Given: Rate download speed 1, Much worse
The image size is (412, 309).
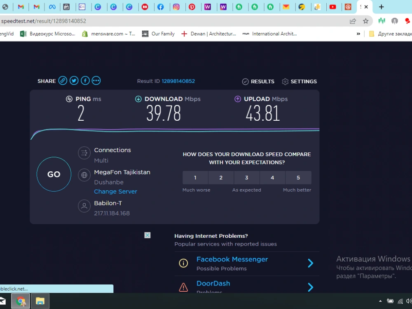Looking at the screenshot, I should [x=195, y=178].
